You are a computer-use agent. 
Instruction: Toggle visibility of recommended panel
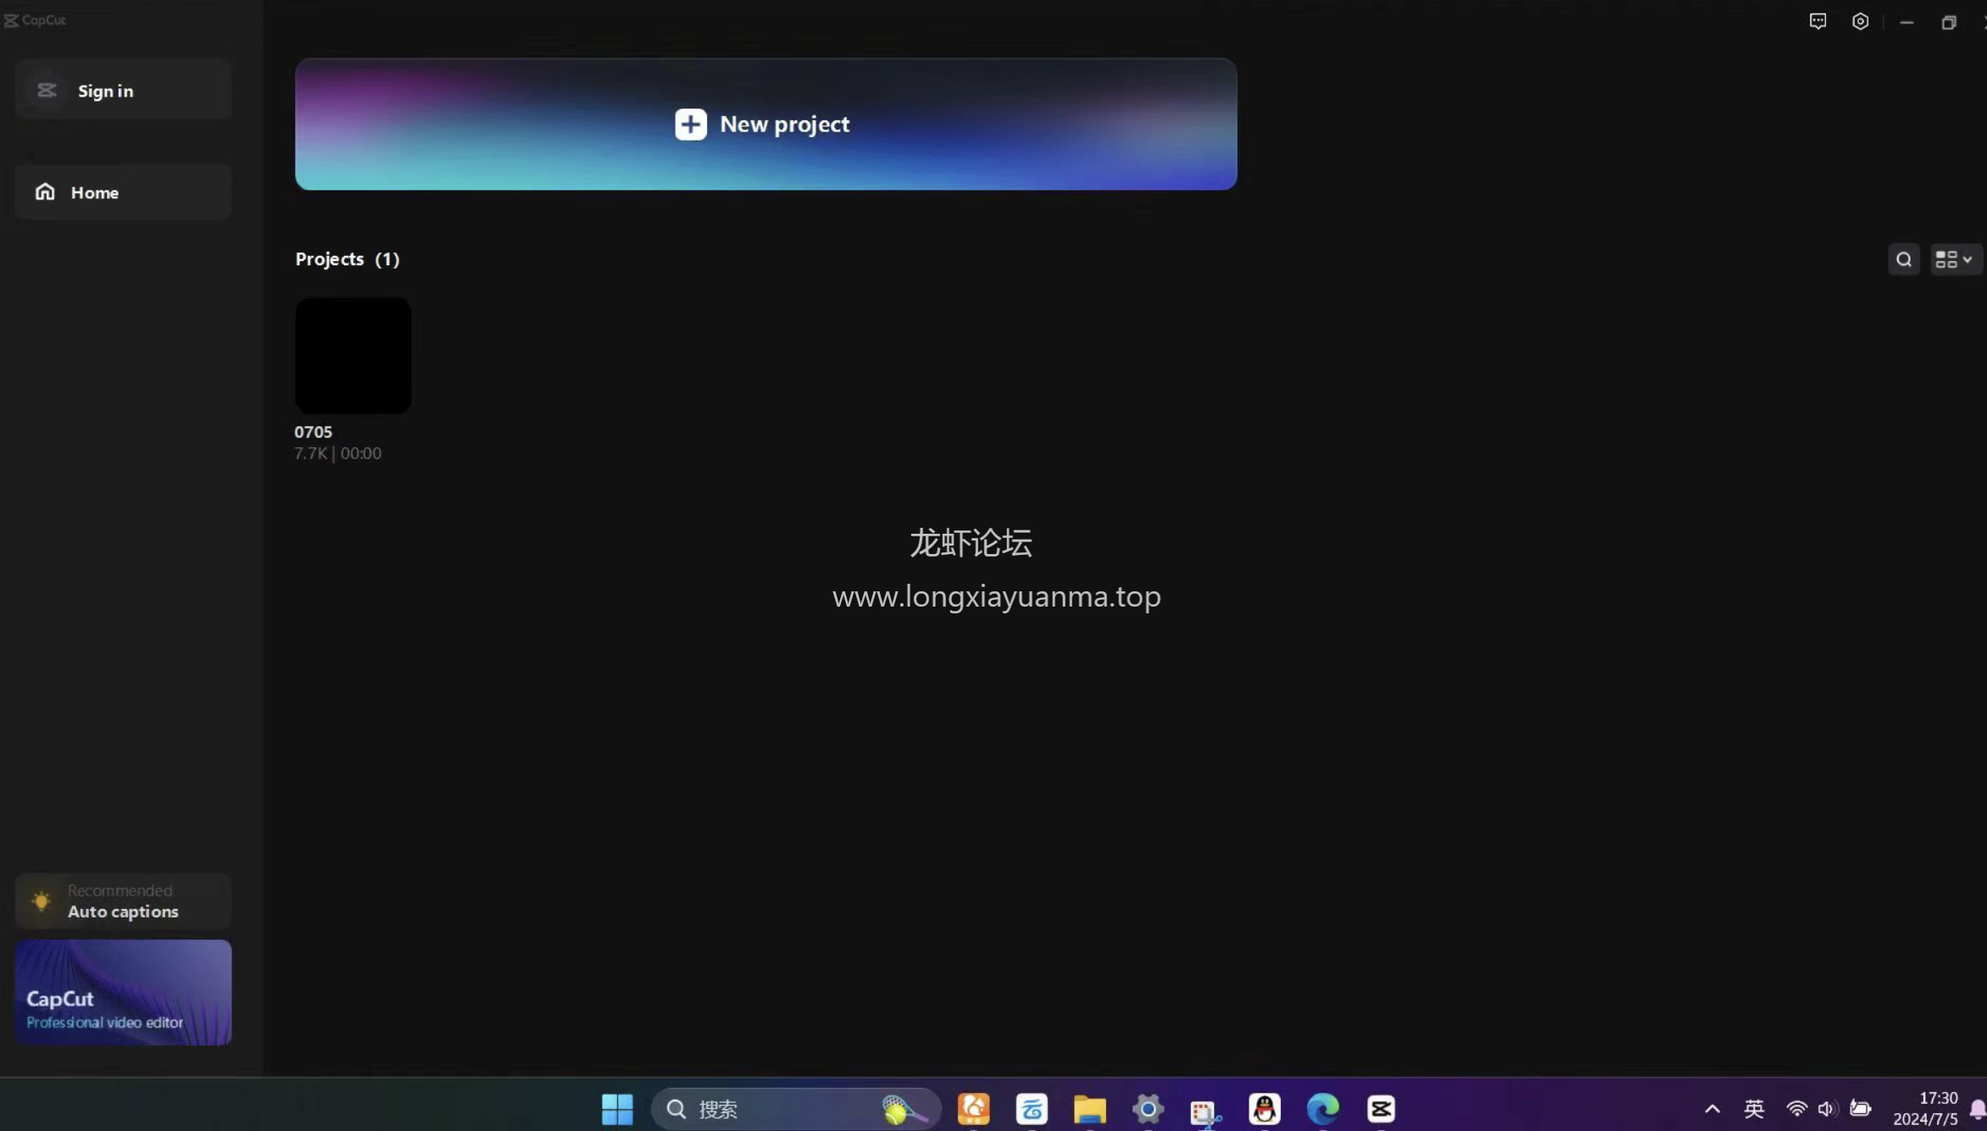coord(41,901)
